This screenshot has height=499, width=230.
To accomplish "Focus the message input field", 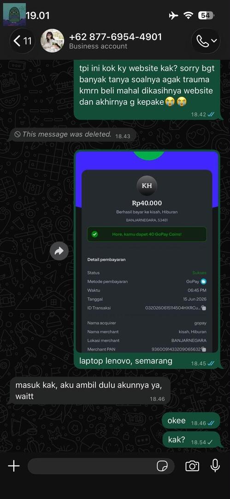I will tap(101, 466).
